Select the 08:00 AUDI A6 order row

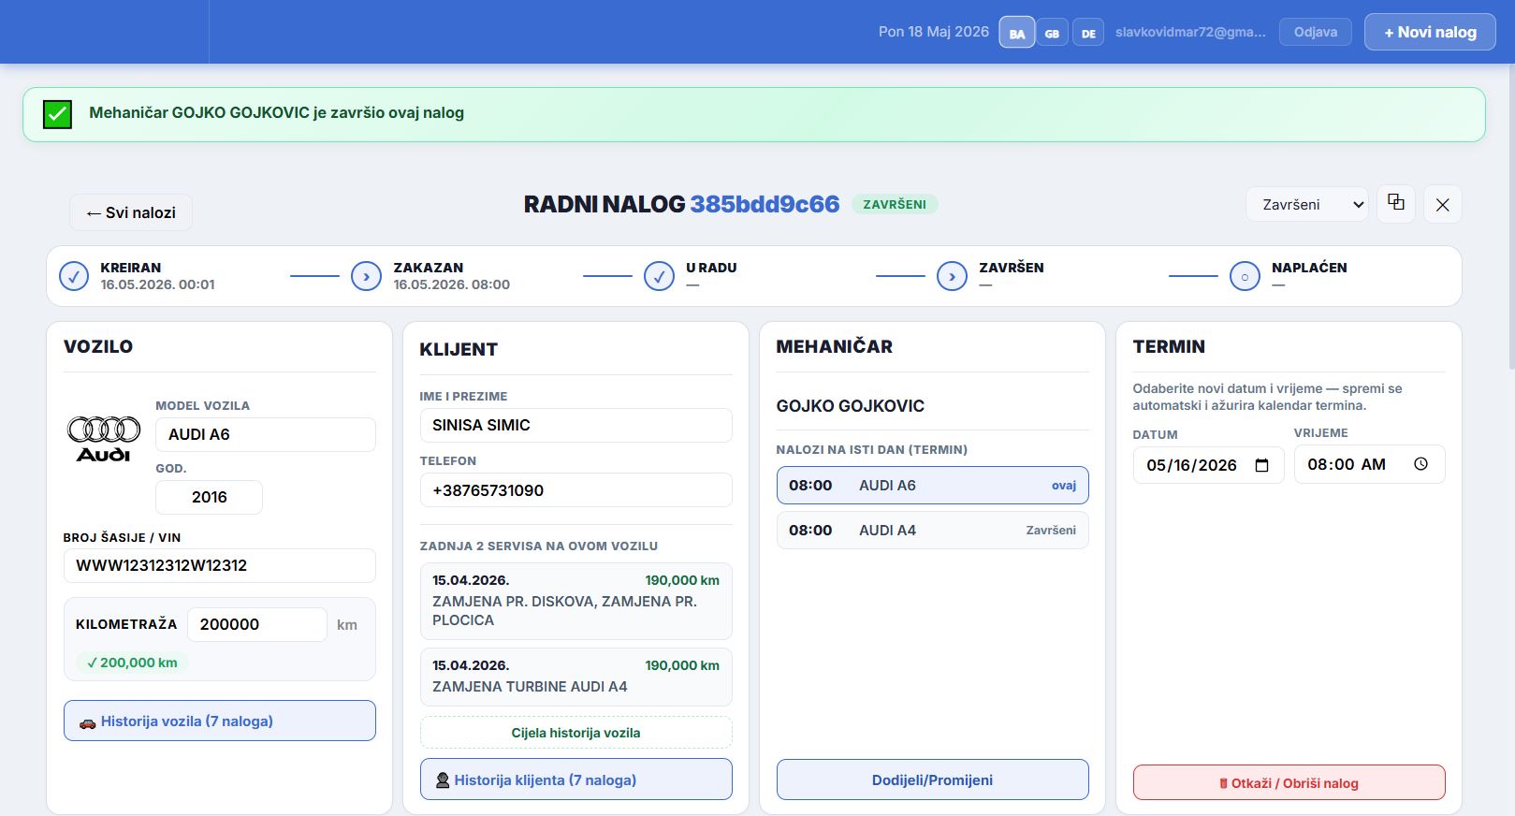pos(933,485)
